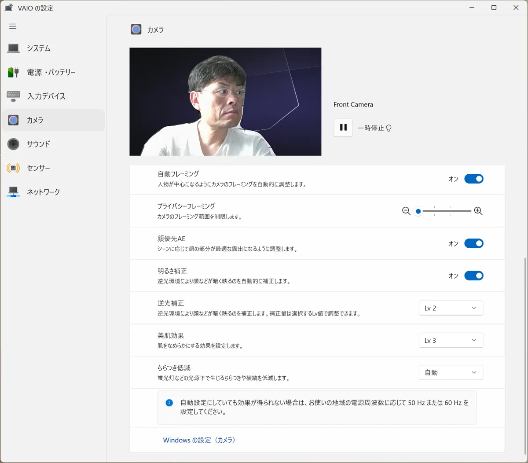The width and height of the screenshot is (528, 463).
Task: Go to the 入力デバイス settings page
Action: click(53, 96)
